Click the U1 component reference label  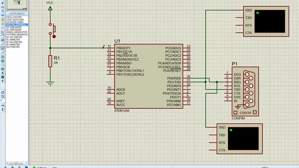(117, 41)
